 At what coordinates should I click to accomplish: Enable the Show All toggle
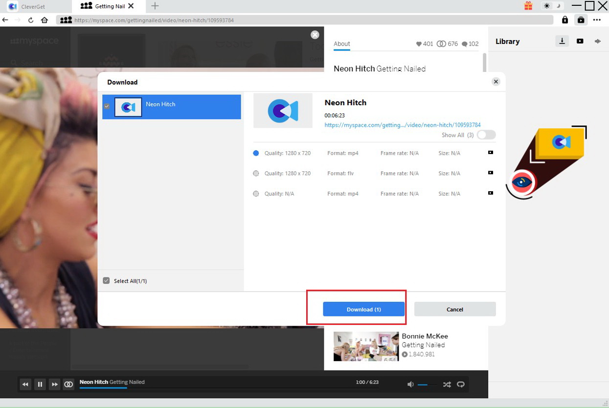tap(486, 135)
